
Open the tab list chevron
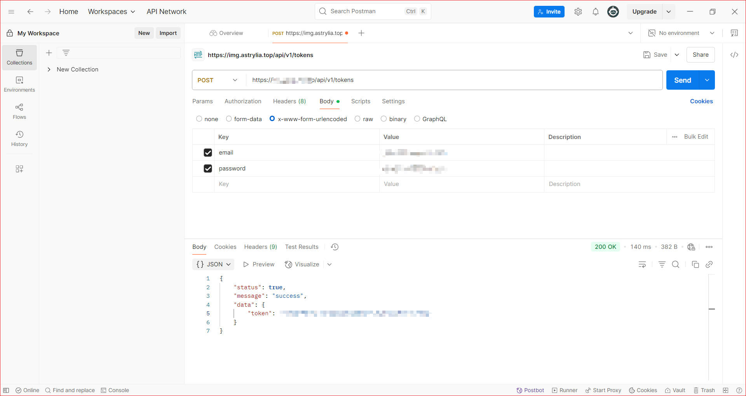[x=631, y=33]
